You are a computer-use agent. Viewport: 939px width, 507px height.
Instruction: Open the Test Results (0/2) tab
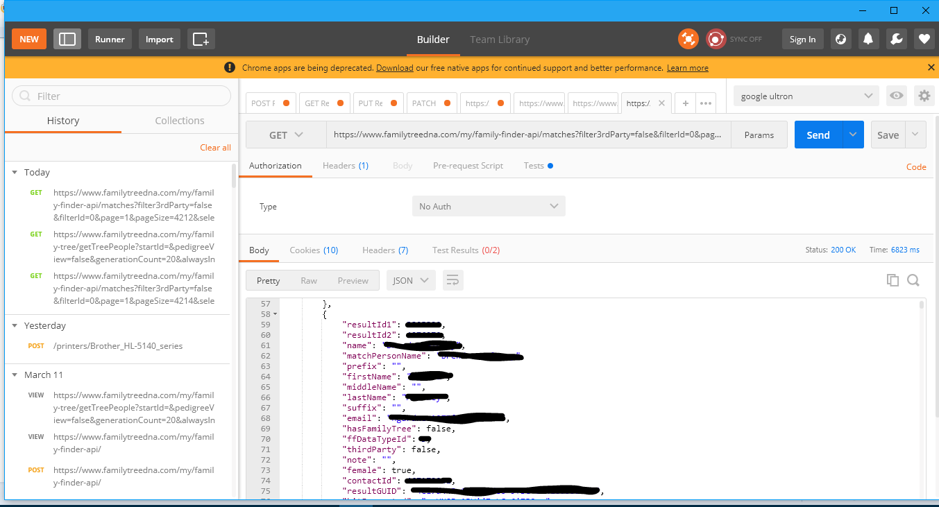point(466,250)
